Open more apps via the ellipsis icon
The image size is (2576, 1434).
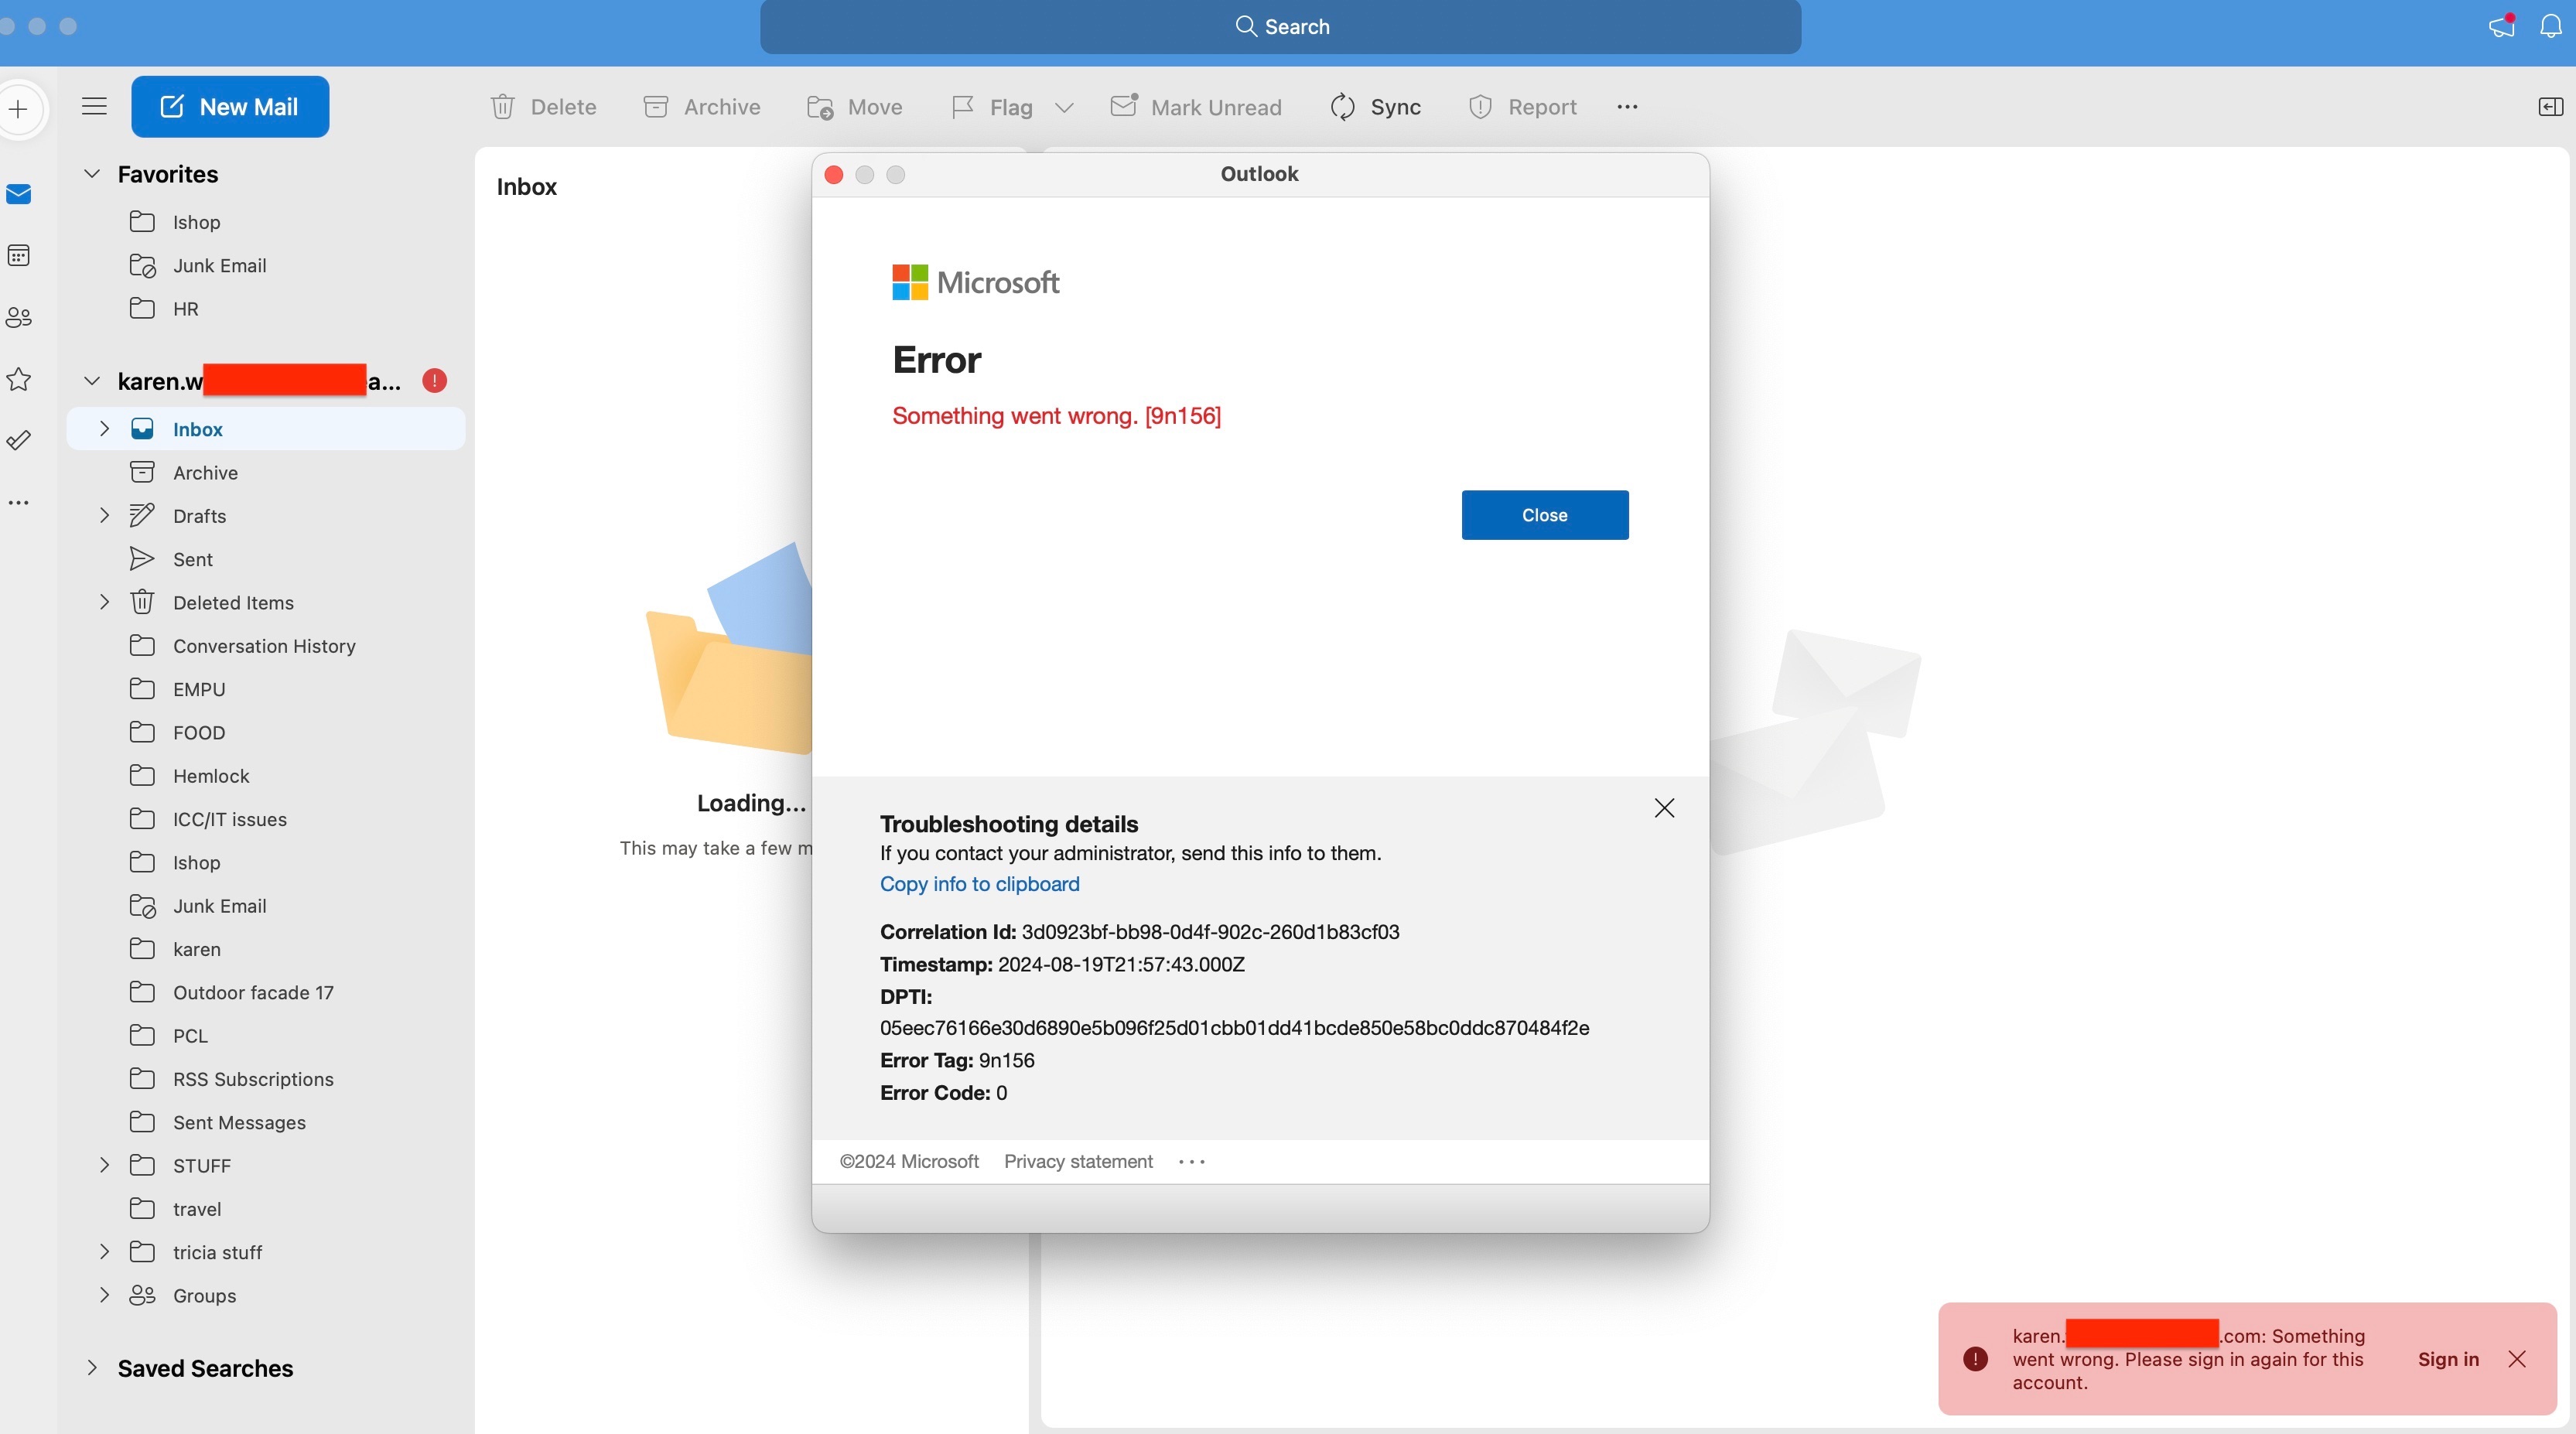point(18,502)
